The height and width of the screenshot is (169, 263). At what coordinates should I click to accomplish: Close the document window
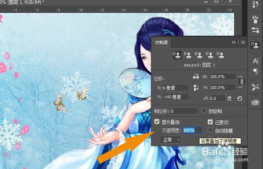[x=230, y=2]
